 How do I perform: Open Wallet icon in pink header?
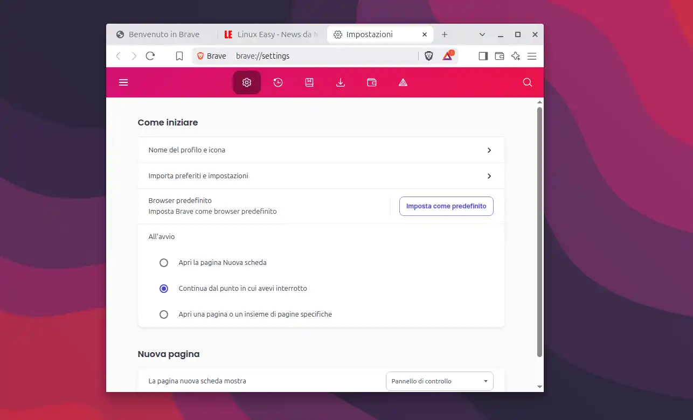(x=372, y=82)
